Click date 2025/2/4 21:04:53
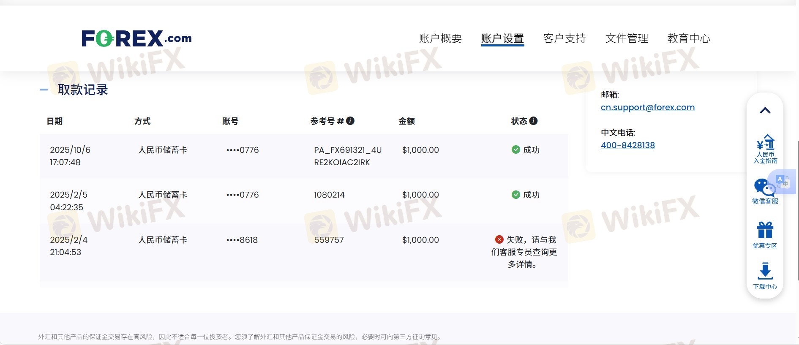This screenshot has width=799, height=345. [x=68, y=246]
